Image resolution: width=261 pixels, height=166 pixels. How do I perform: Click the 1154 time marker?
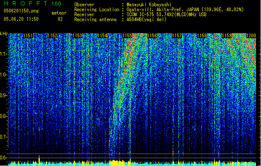pos(102,36)
